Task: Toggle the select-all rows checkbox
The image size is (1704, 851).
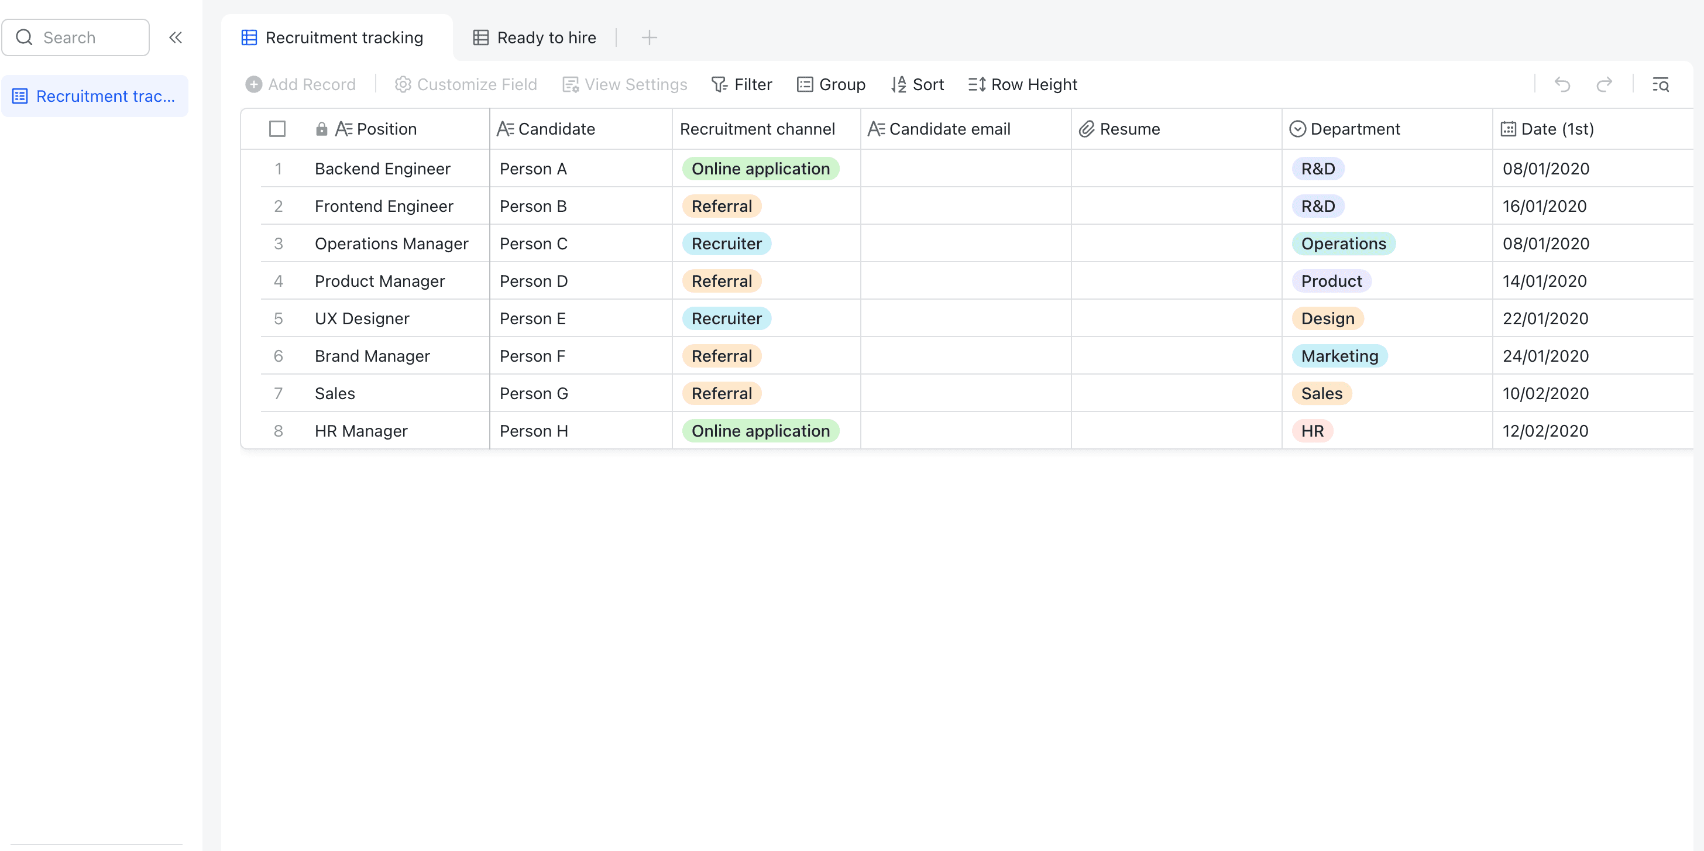Action: click(277, 129)
